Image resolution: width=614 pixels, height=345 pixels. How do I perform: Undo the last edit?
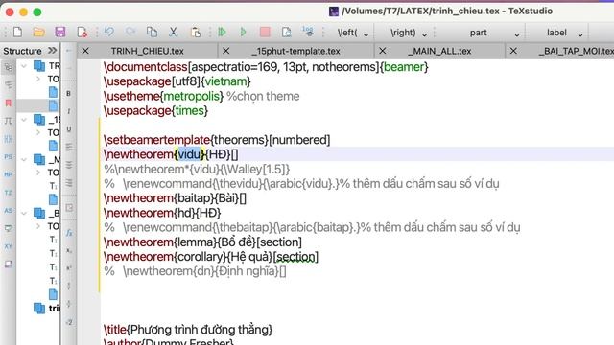(x=109, y=32)
